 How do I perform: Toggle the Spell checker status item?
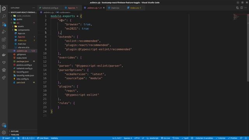point(185,138)
